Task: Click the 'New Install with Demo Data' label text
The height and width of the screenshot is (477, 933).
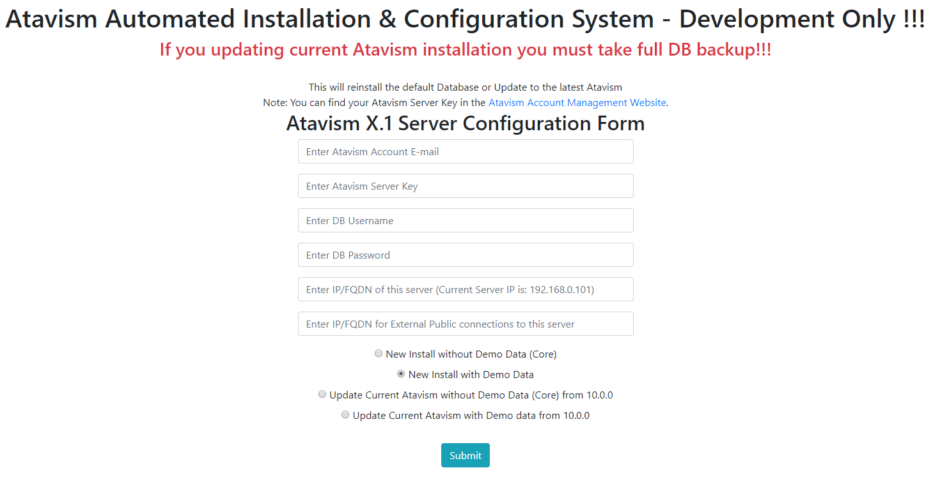Action: pyautogui.click(x=471, y=375)
